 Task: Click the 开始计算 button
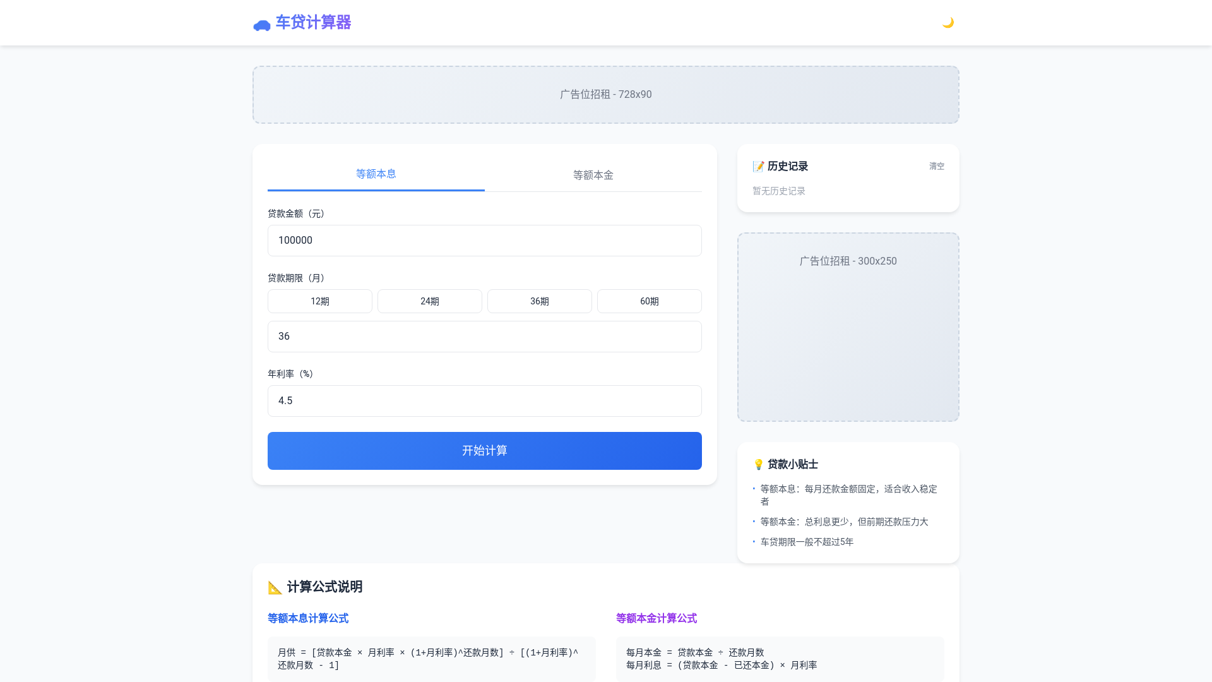pyautogui.click(x=485, y=451)
